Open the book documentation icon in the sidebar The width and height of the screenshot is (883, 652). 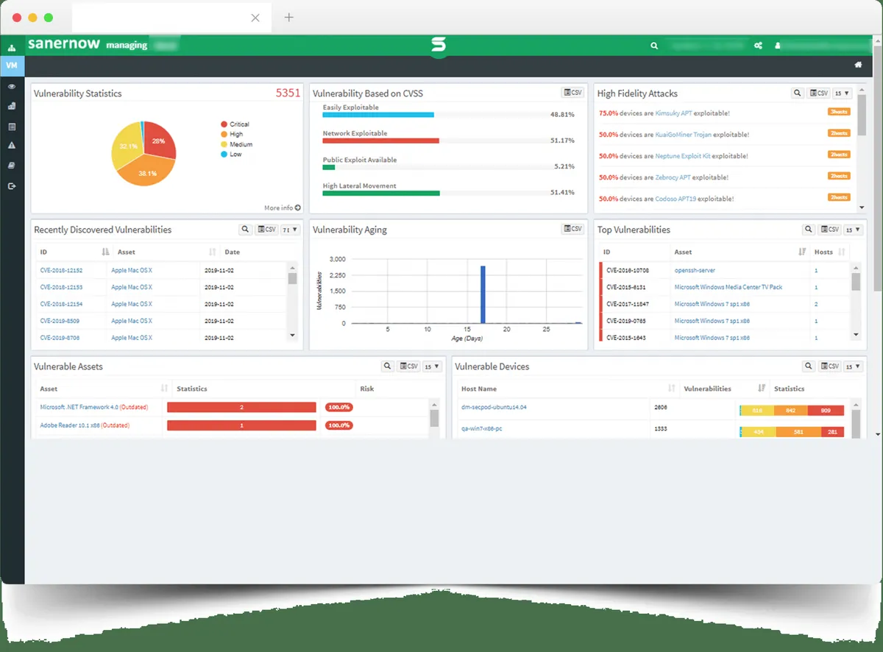[x=12, y=166]
